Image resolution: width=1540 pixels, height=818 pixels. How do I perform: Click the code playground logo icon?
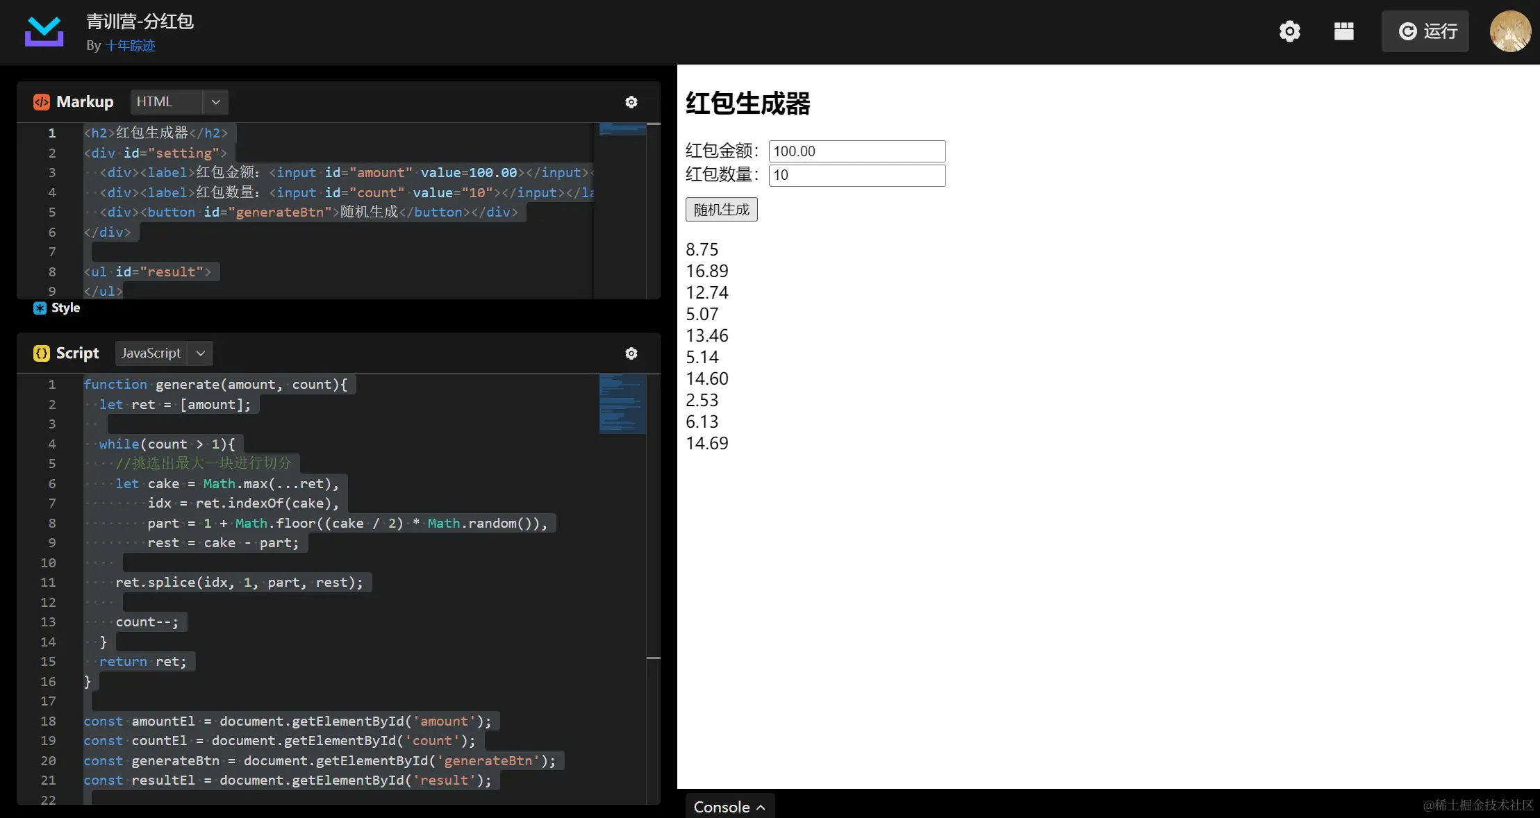tap(44, 31)
